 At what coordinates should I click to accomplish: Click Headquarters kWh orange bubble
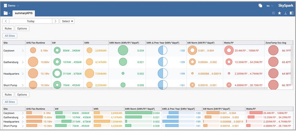(89, 73)
